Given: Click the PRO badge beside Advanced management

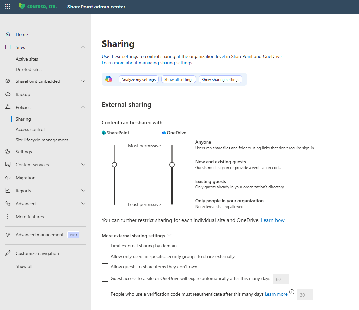Looking at the screenshot, I should pos(73,235).
